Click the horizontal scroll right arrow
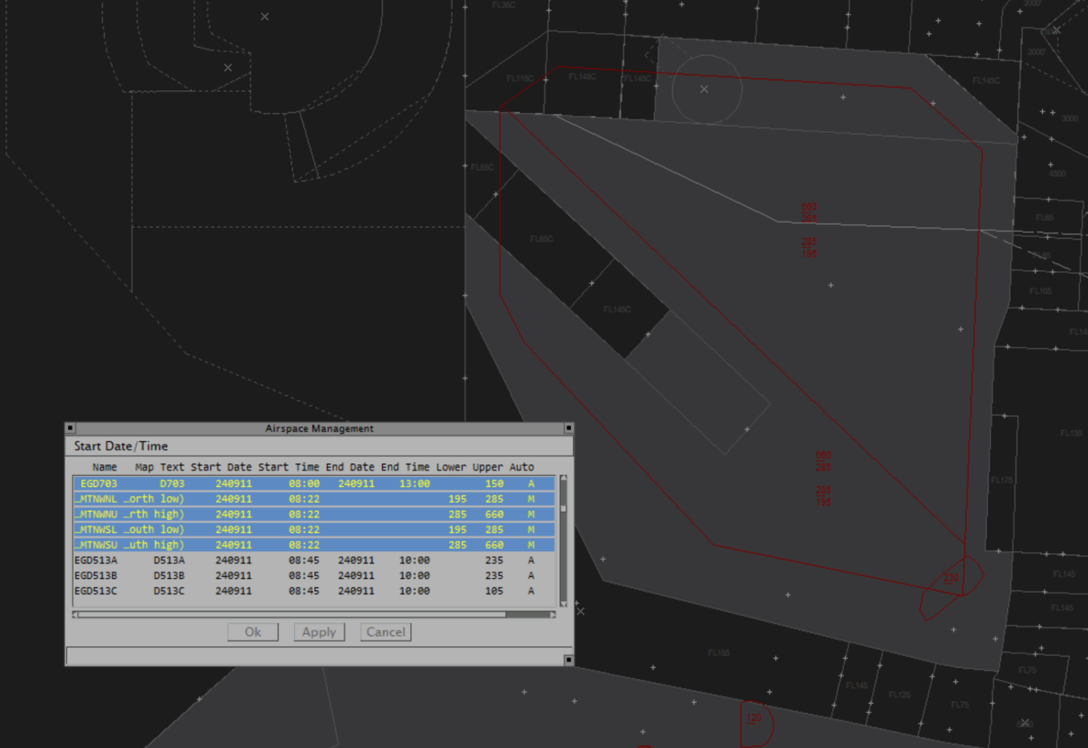 553,615
